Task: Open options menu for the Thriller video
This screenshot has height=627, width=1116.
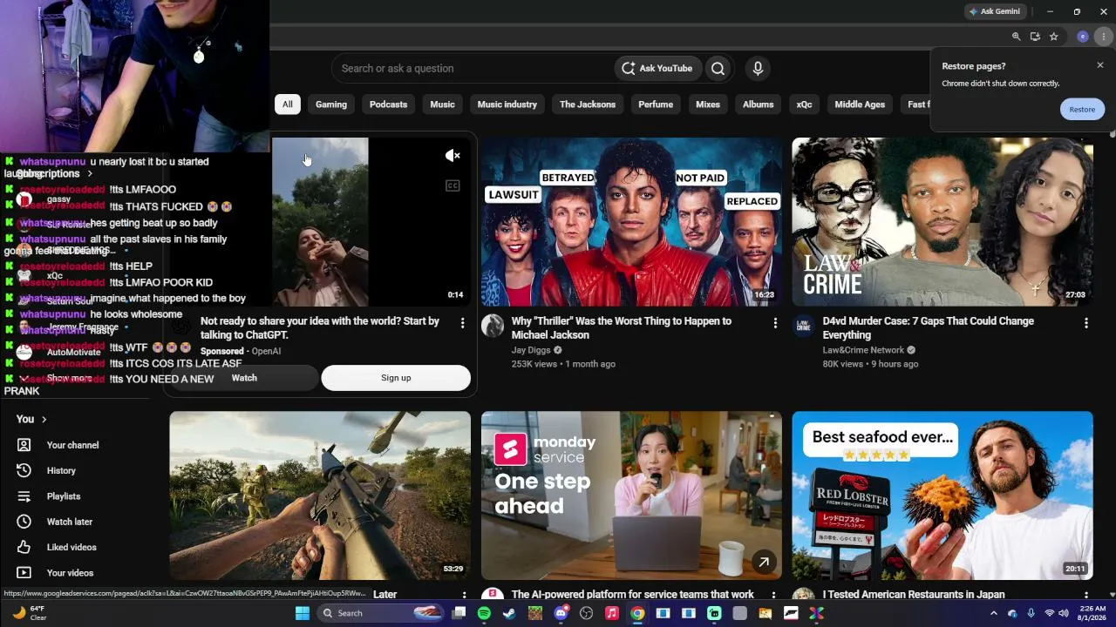Action: pyautogui.click(x=775, y=323)
